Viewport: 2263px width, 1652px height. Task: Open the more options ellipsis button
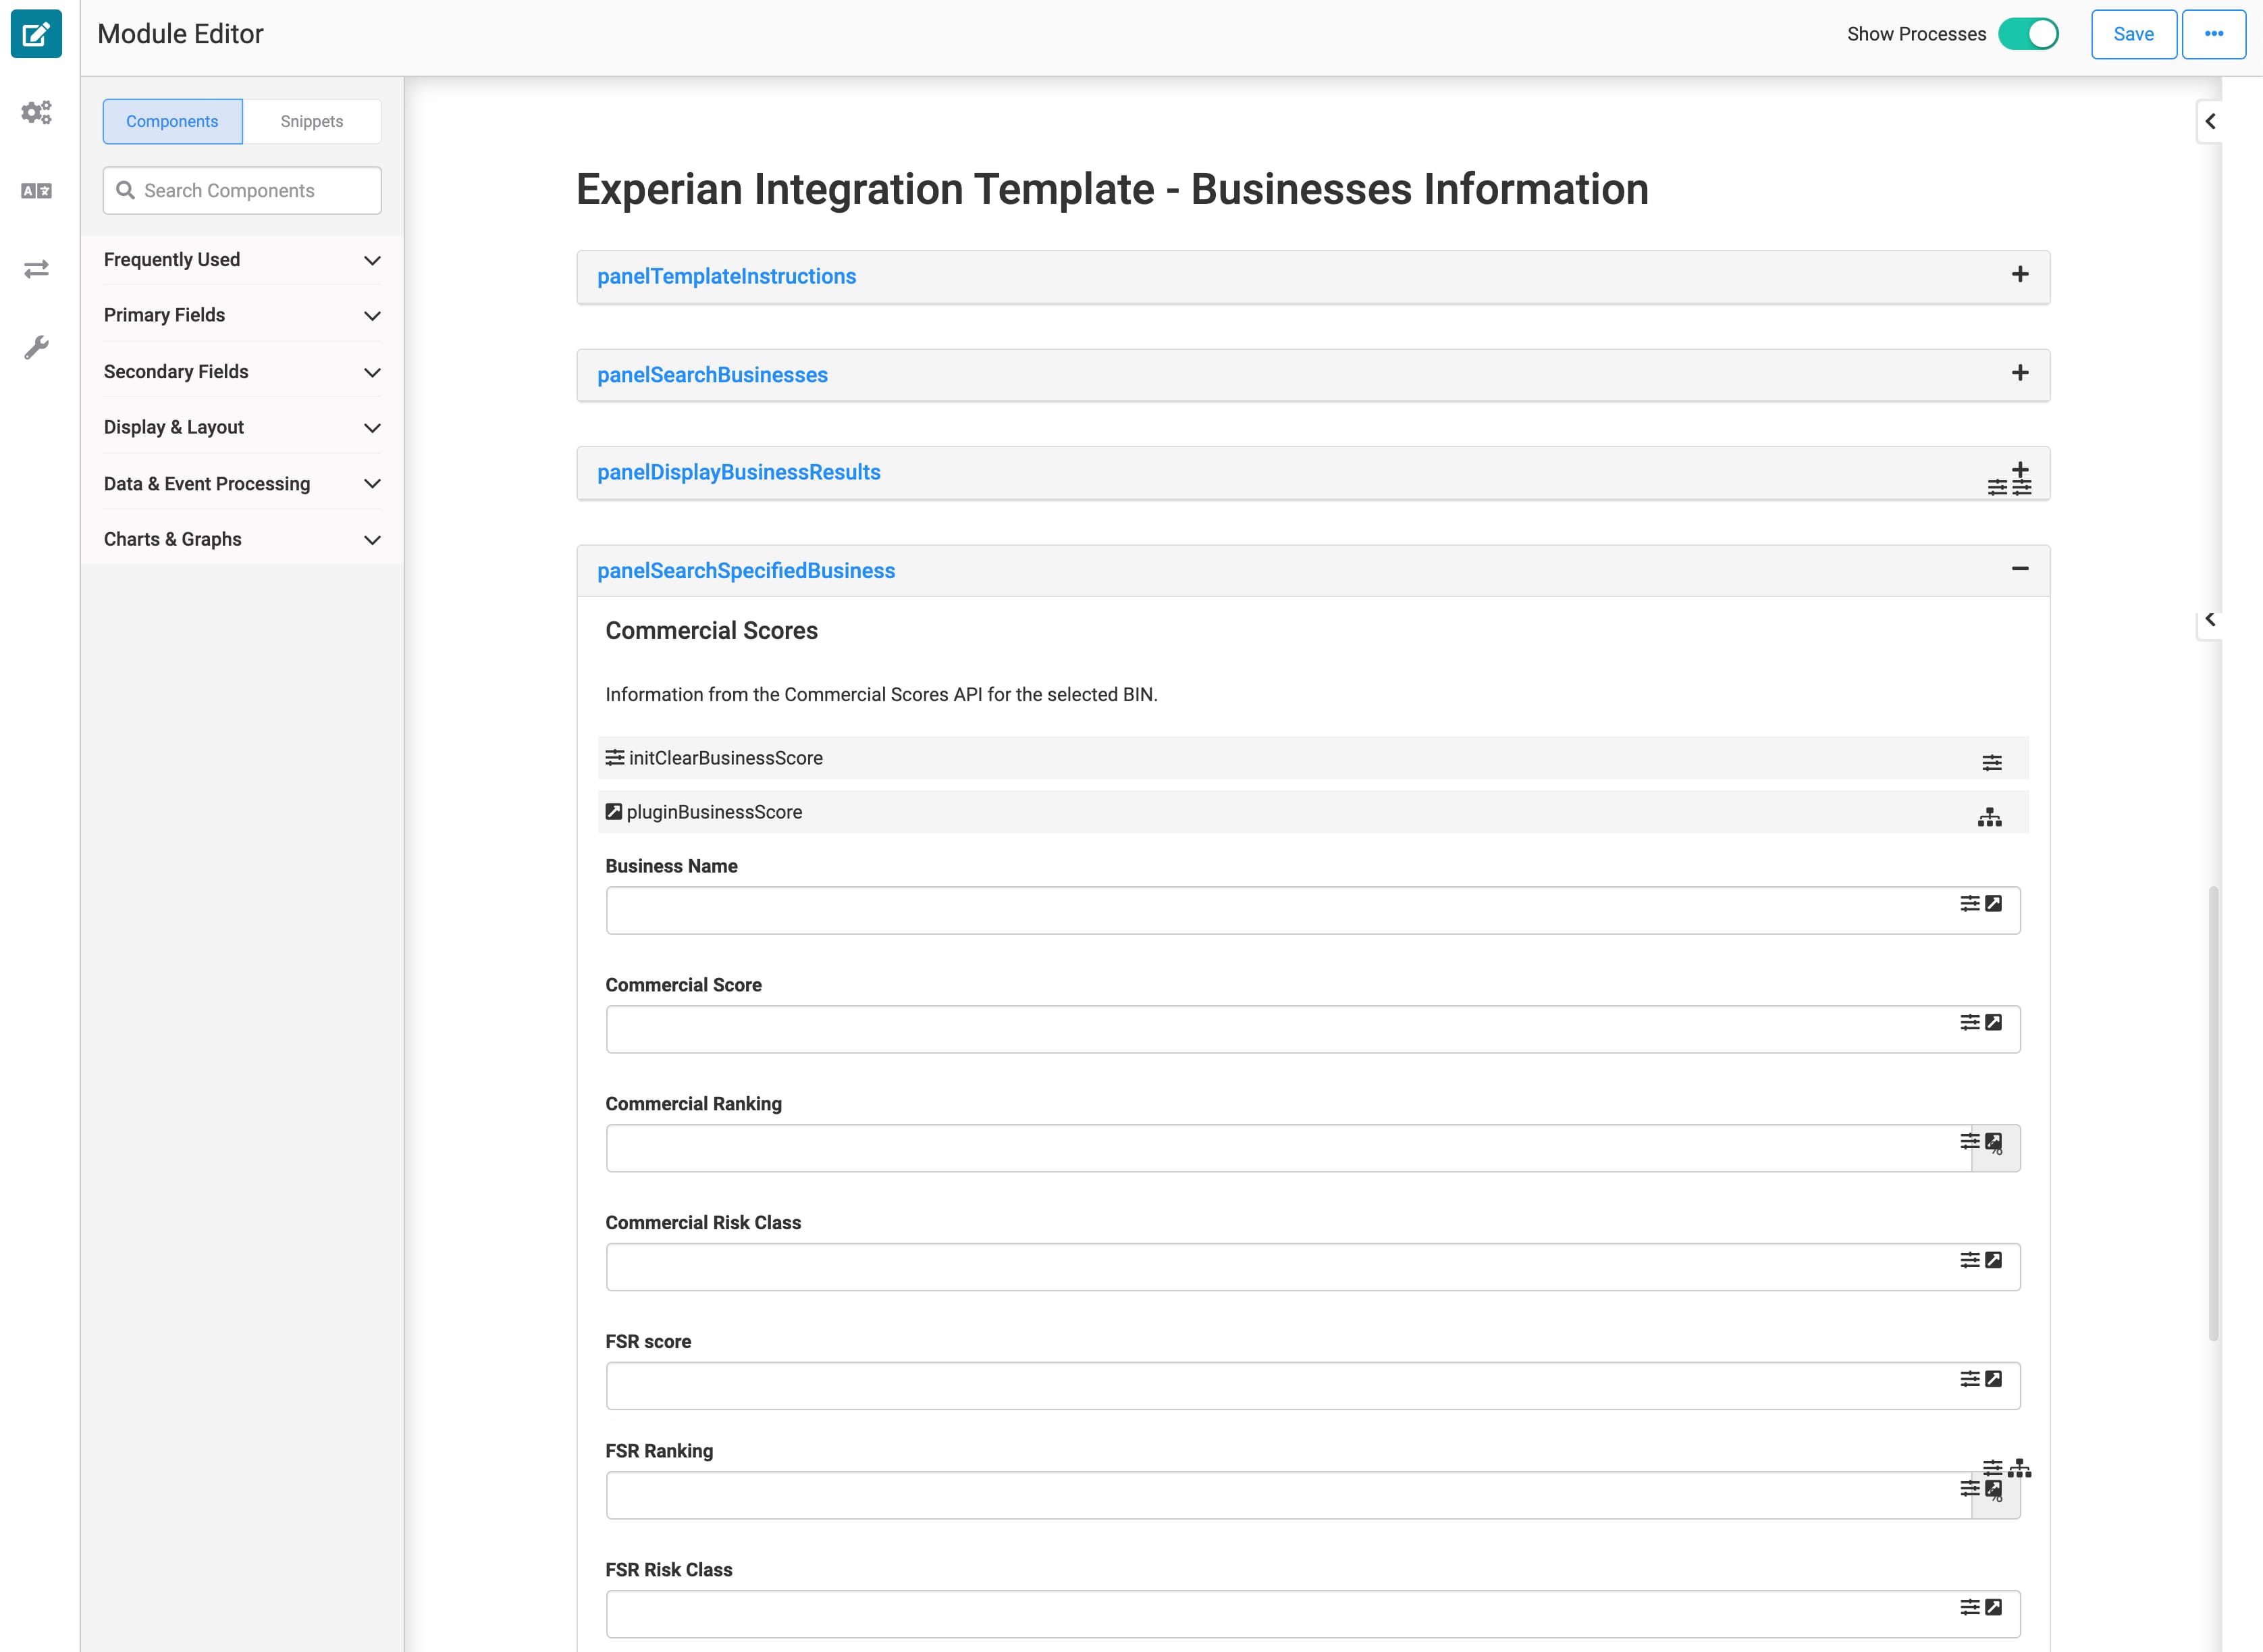(2213, 34)
